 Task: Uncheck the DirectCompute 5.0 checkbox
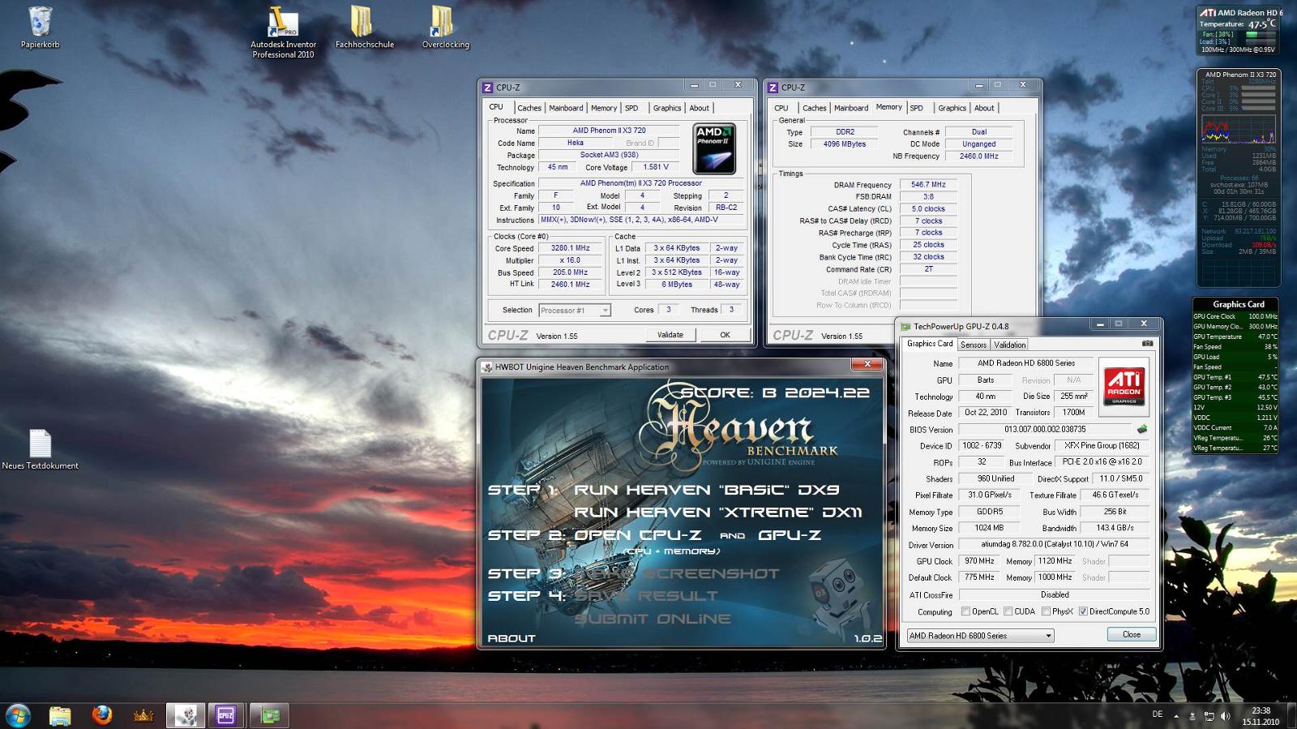pos(1083,611)
